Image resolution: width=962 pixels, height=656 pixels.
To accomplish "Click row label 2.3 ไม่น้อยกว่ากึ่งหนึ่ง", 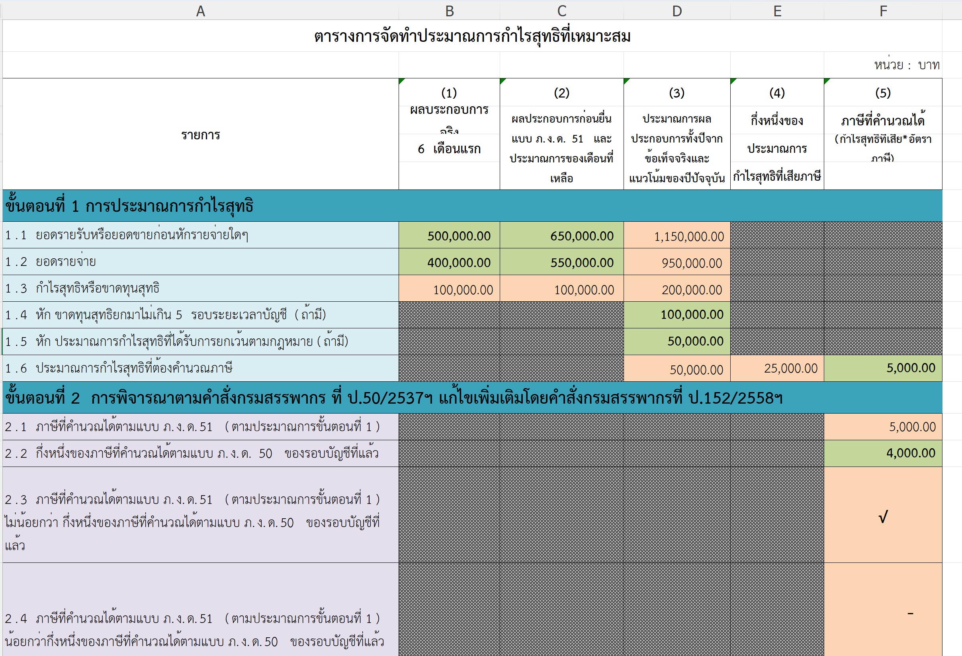I will click(x=200, y=514).
